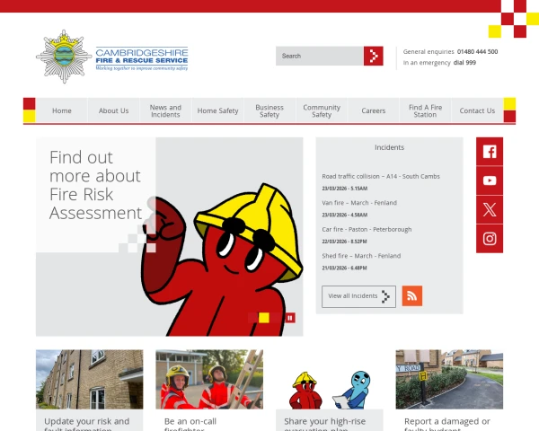Call general enquiries number 01480 444 500
The height and width of the screenshot is (431, 539).
point(478,51)
